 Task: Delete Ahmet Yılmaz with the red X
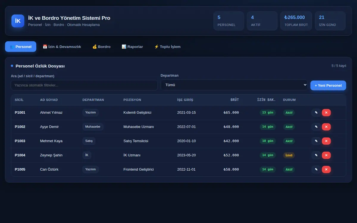[x=326, y=112]
